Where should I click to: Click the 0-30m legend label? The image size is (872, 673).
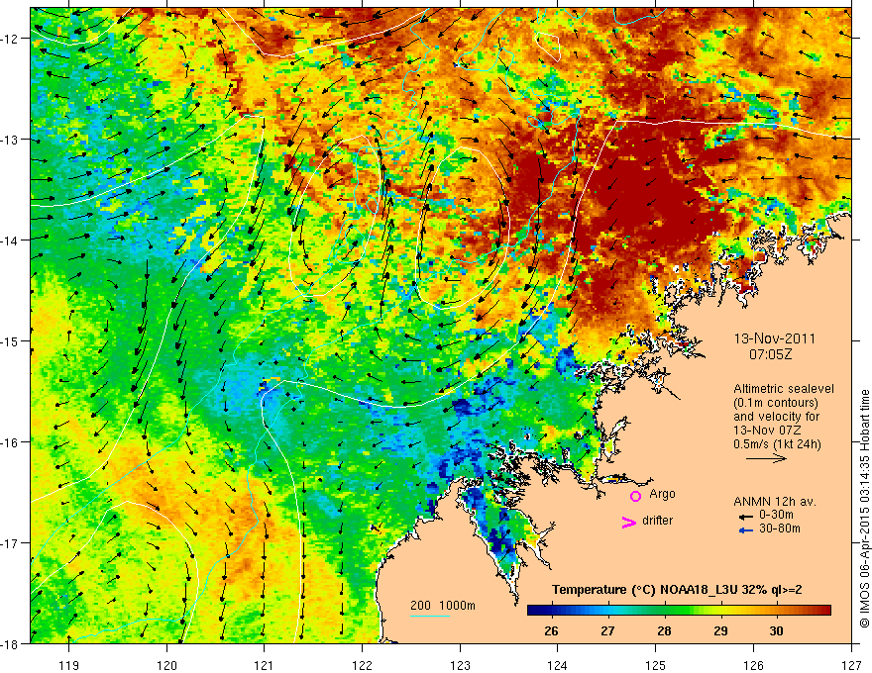click(776, 516)
